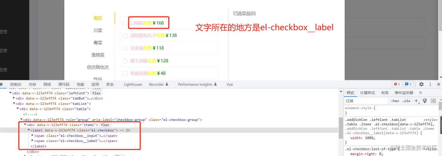The image size is (442, 156).
Task: Check the 组庵鱼翅 dish checkbox
Action: tap(125, 74)
